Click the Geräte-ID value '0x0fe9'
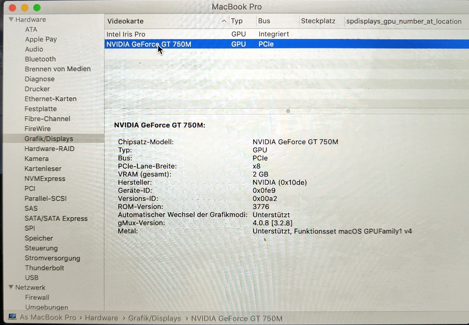Screen dimensions: 469x325 [x=264, y=190]
